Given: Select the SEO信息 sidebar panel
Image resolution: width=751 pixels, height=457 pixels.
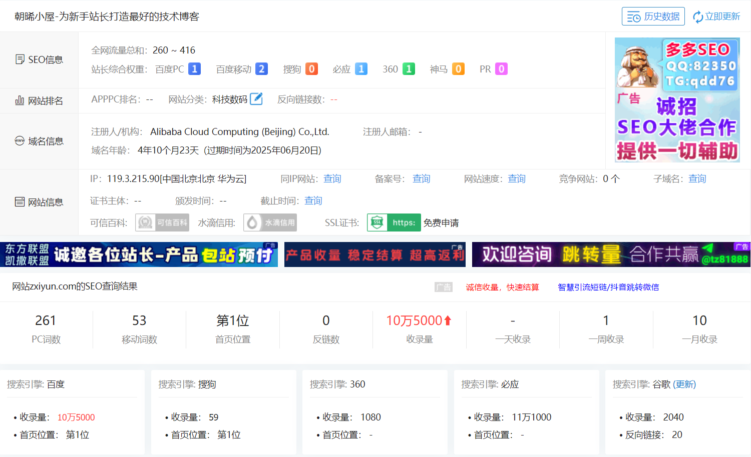Looking at the screenshot, I should coord(39,59).
